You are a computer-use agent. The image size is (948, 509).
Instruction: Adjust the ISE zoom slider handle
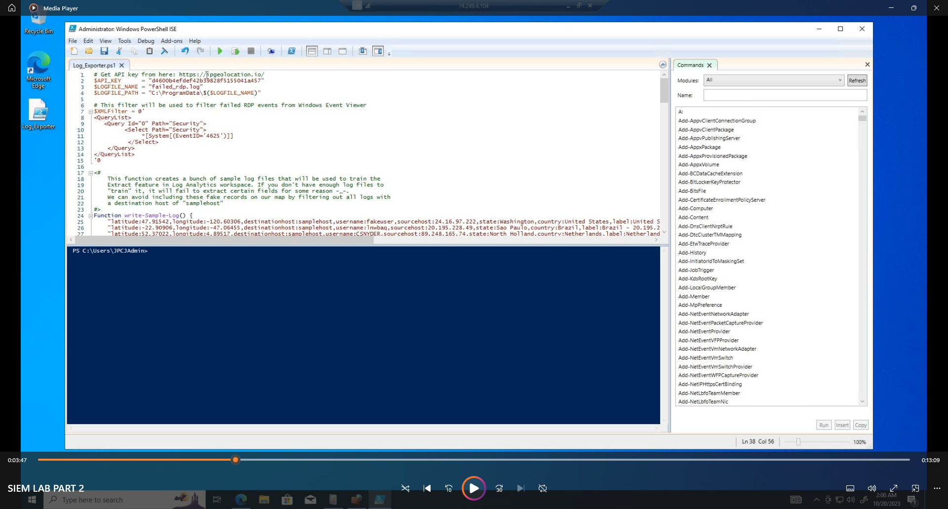pyautogui.click(x=798, y=442)
